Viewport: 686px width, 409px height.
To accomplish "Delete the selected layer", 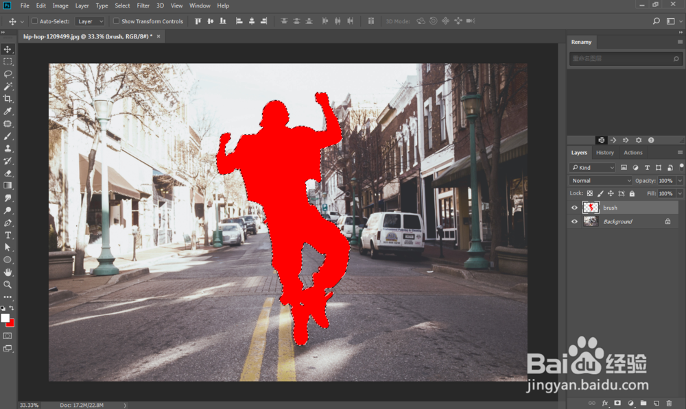I will tap(669, 403).
